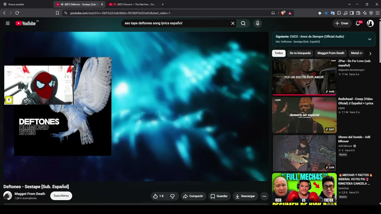Screen dimensions: 381x214
Task: Go back in browser history
Action: click(x=4, y=13)
